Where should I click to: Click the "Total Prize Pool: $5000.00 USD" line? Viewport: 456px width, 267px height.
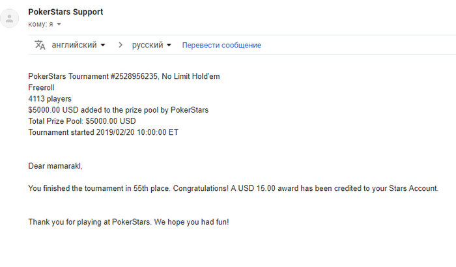(82, 121)
